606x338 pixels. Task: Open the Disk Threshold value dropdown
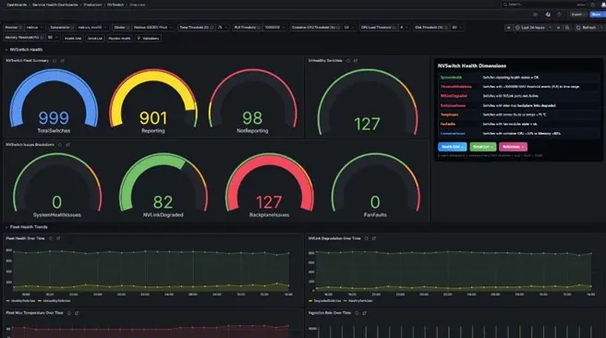pos(456,28)
